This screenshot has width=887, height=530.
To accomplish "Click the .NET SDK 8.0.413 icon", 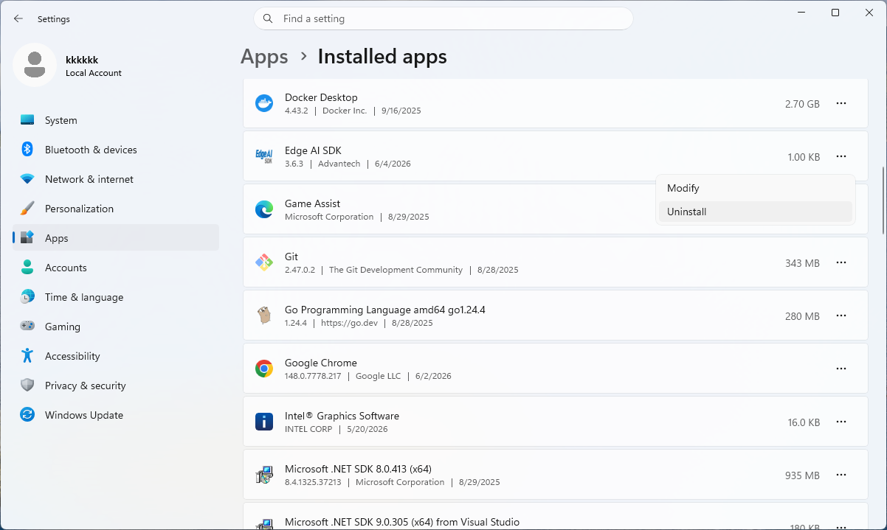I will coord(264,475).
